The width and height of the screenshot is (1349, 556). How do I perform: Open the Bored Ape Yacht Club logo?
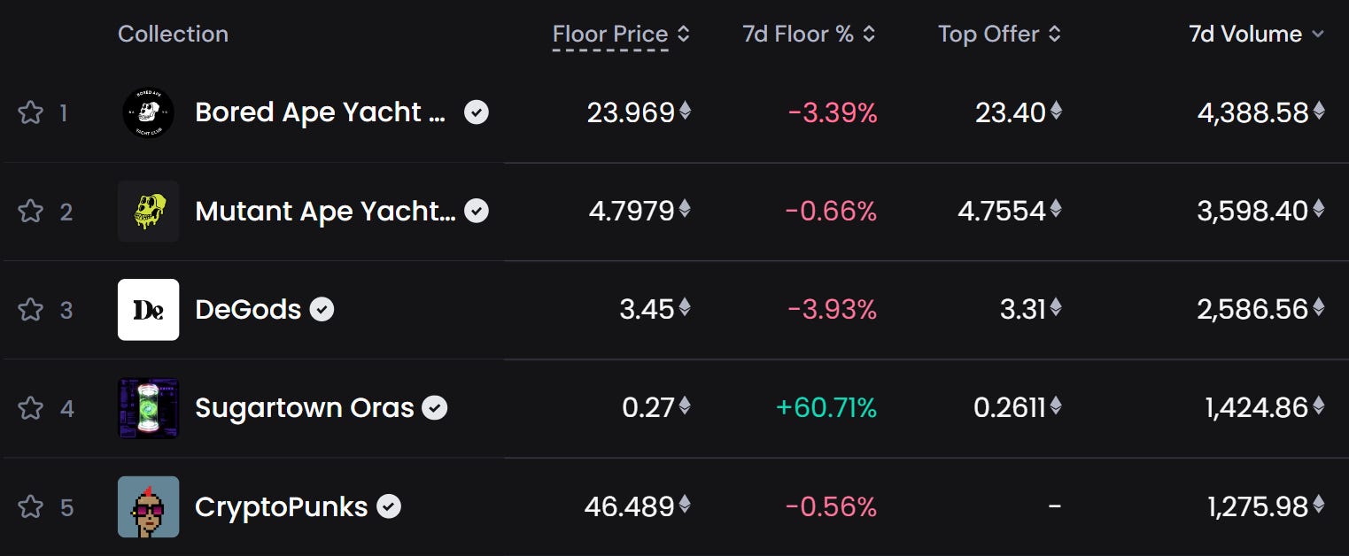[x=148, y=112]
